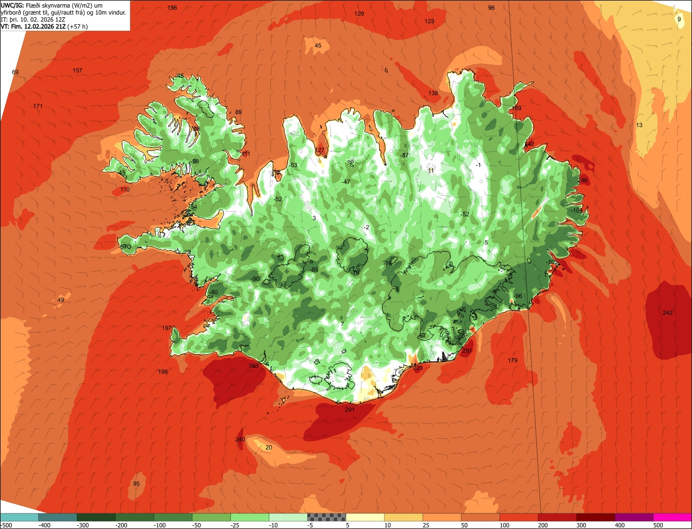The width and height of the screenshot is (692, 529).
Task: Click the map value '111'
Action: [246, 154]
